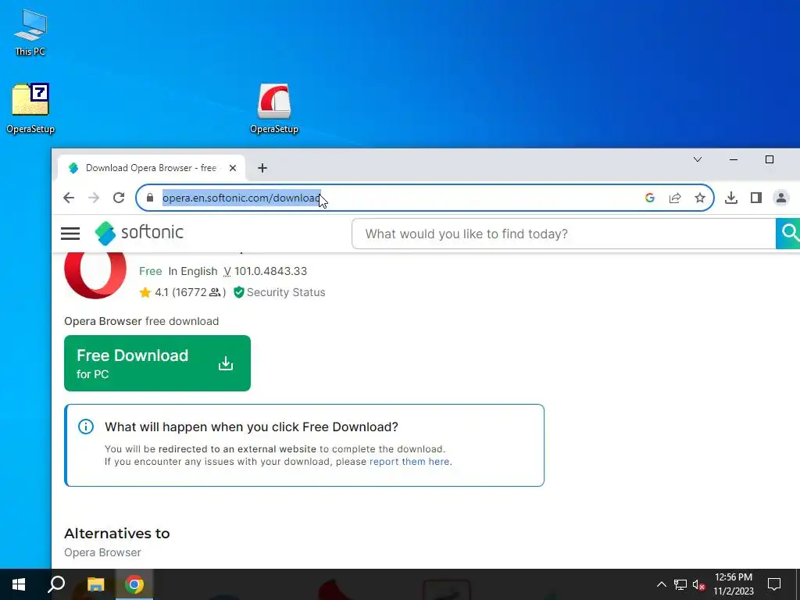Open Chrome profile avatar
800x600 pixels.
click(781, 198)
